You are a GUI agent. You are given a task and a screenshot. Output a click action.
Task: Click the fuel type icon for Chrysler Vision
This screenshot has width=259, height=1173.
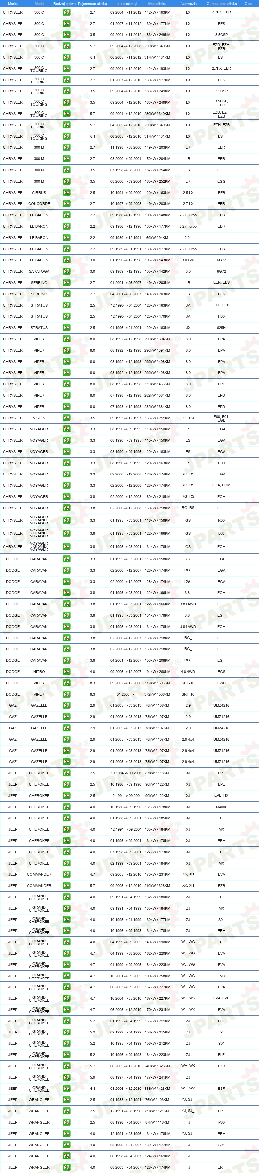coord(67,418)
